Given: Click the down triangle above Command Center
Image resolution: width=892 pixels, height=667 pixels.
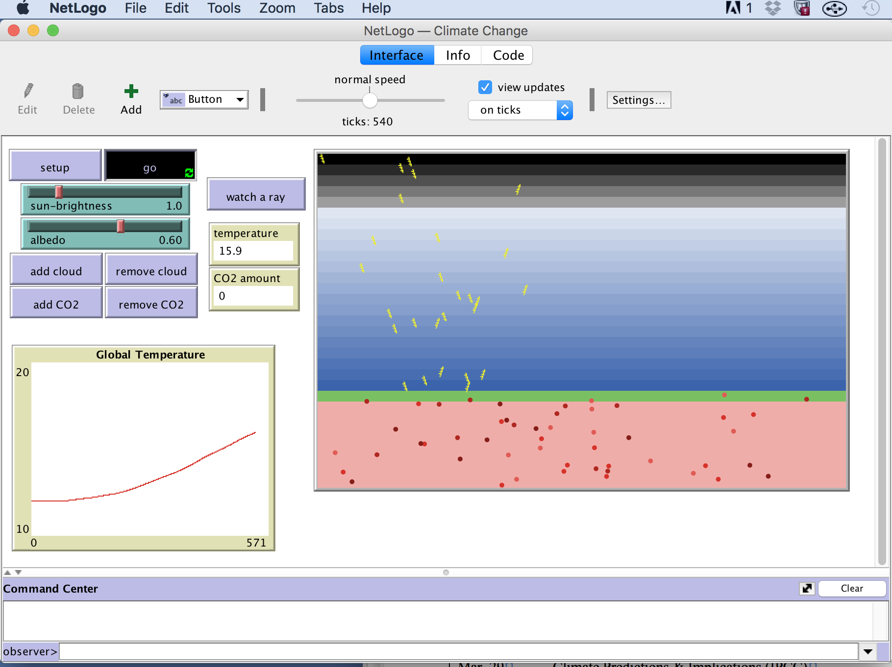Looking at the screenshot, I should coord(18,572).
